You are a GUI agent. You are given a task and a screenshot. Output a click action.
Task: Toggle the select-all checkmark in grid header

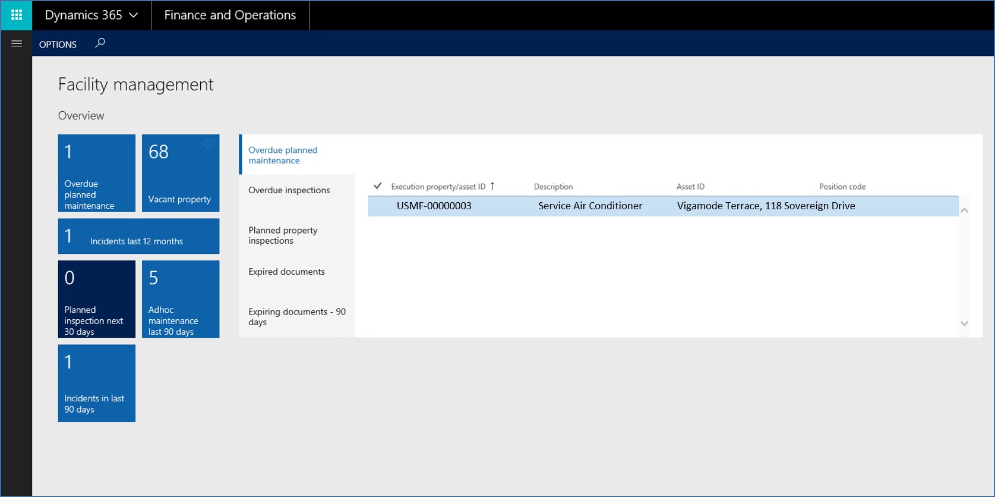pos(377,186)
